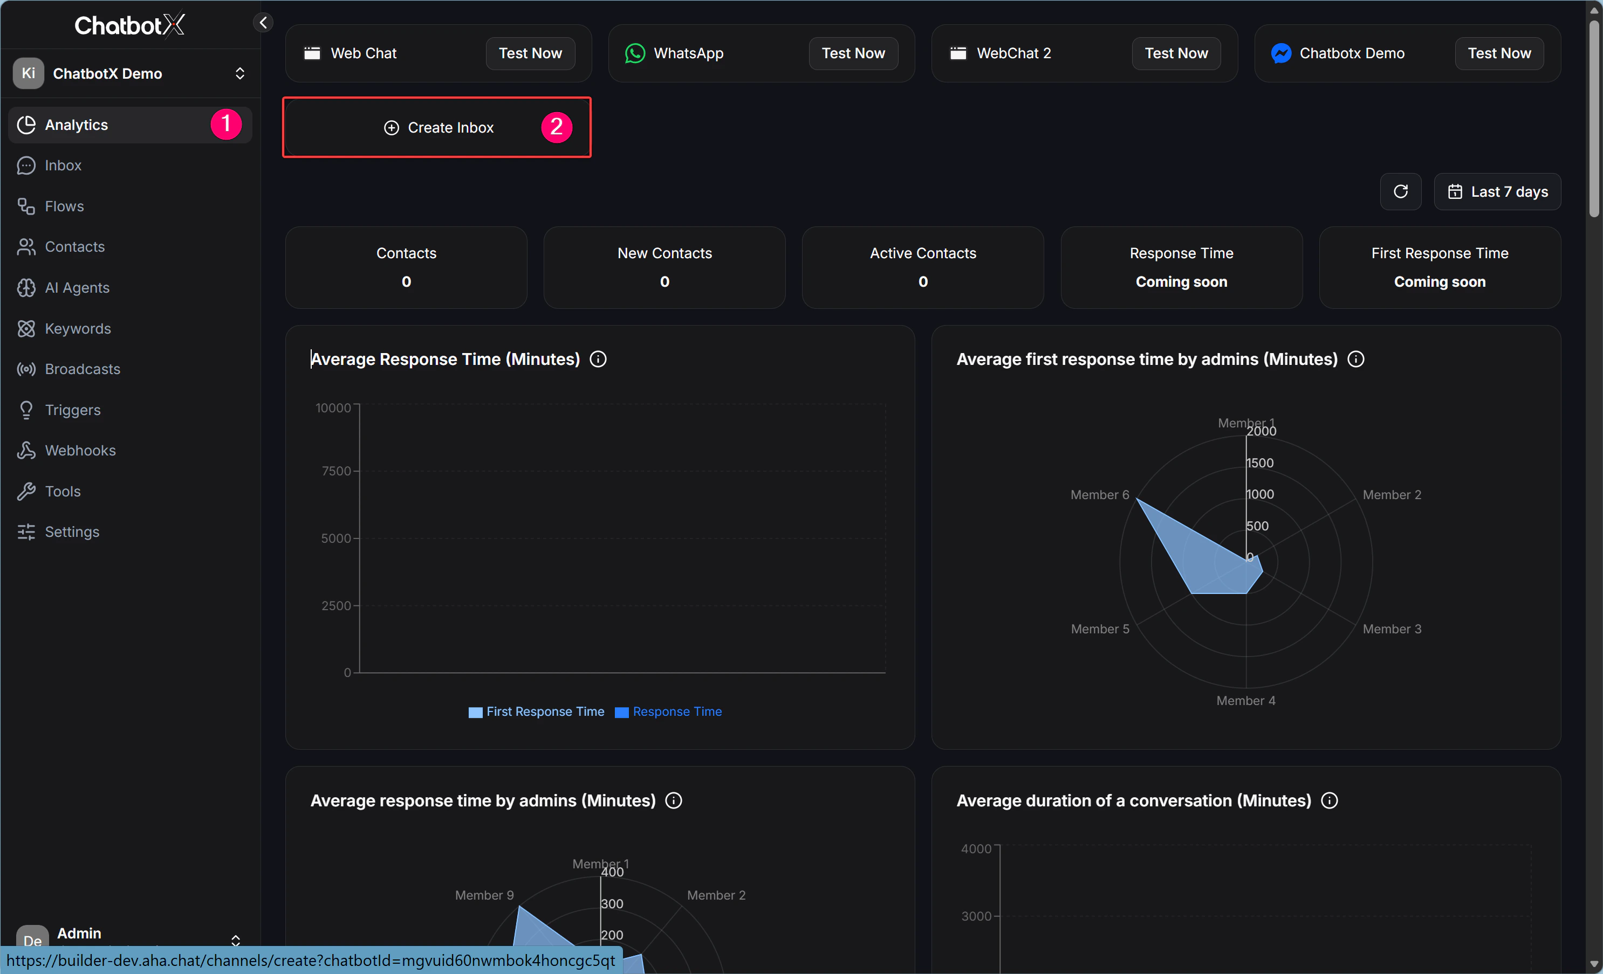Click the Create Inbox plus icon
The width and height of the screenshot is (1603, 974).
391,127
